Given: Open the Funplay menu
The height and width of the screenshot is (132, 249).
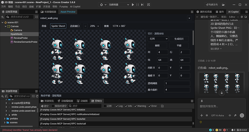Looking at the screenshot, I should point(64,6).
